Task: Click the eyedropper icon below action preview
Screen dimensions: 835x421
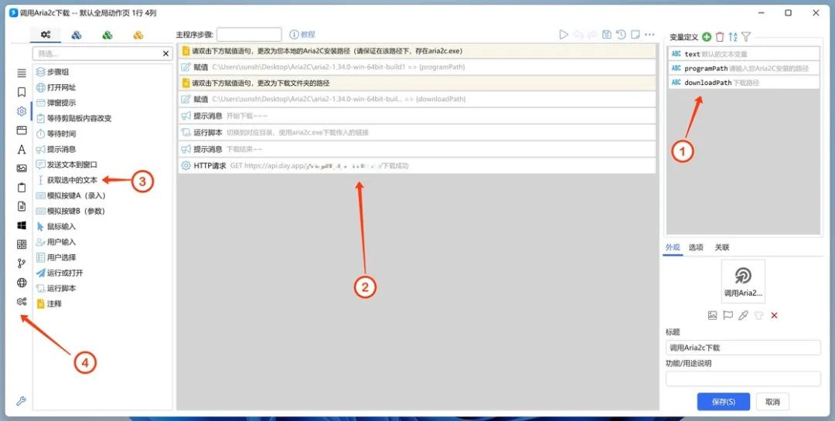Action: pyautogui.click(x=743, y=315)
